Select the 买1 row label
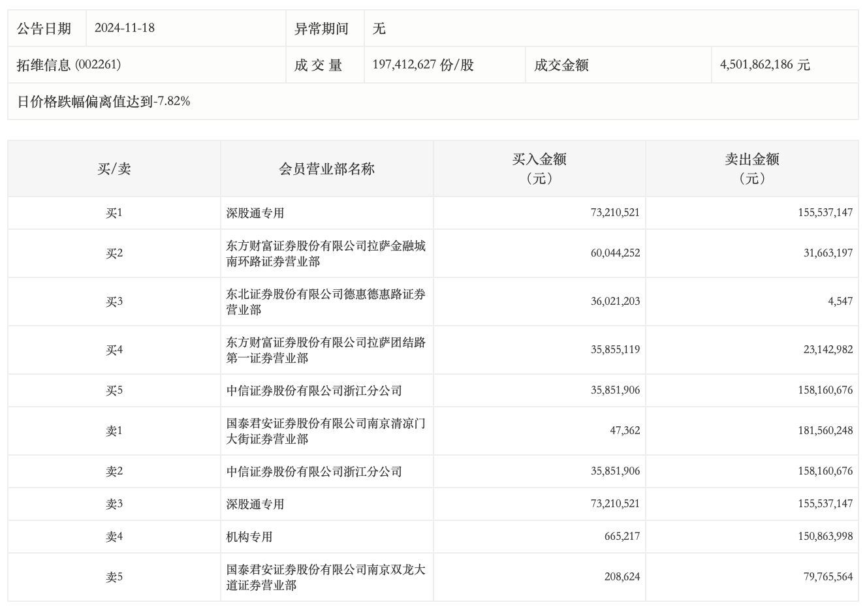867x611 pixels. tap(114, 213)
